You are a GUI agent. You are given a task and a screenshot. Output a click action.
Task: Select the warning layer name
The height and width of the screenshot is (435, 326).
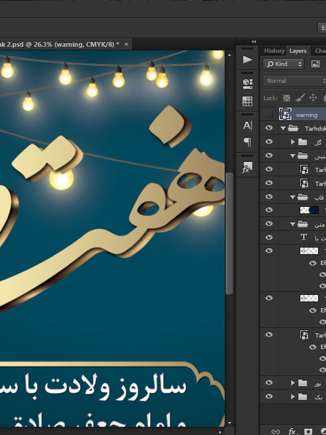pos(306,115)
